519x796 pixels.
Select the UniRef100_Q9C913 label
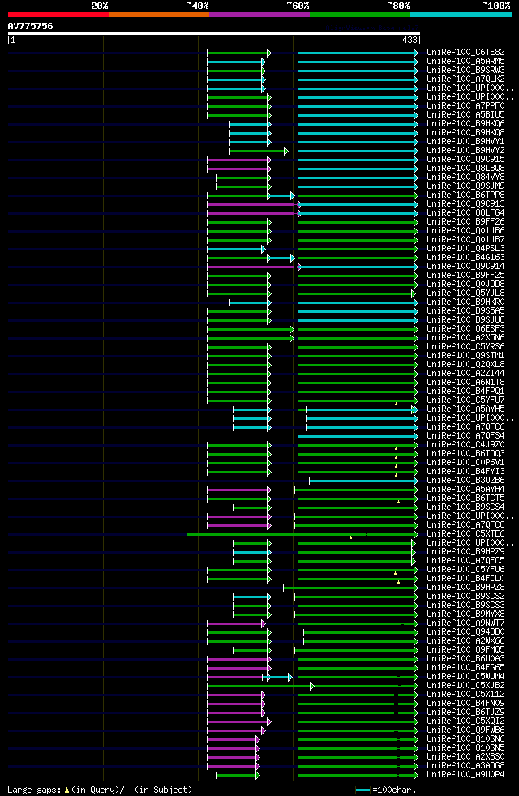point(465,204)
